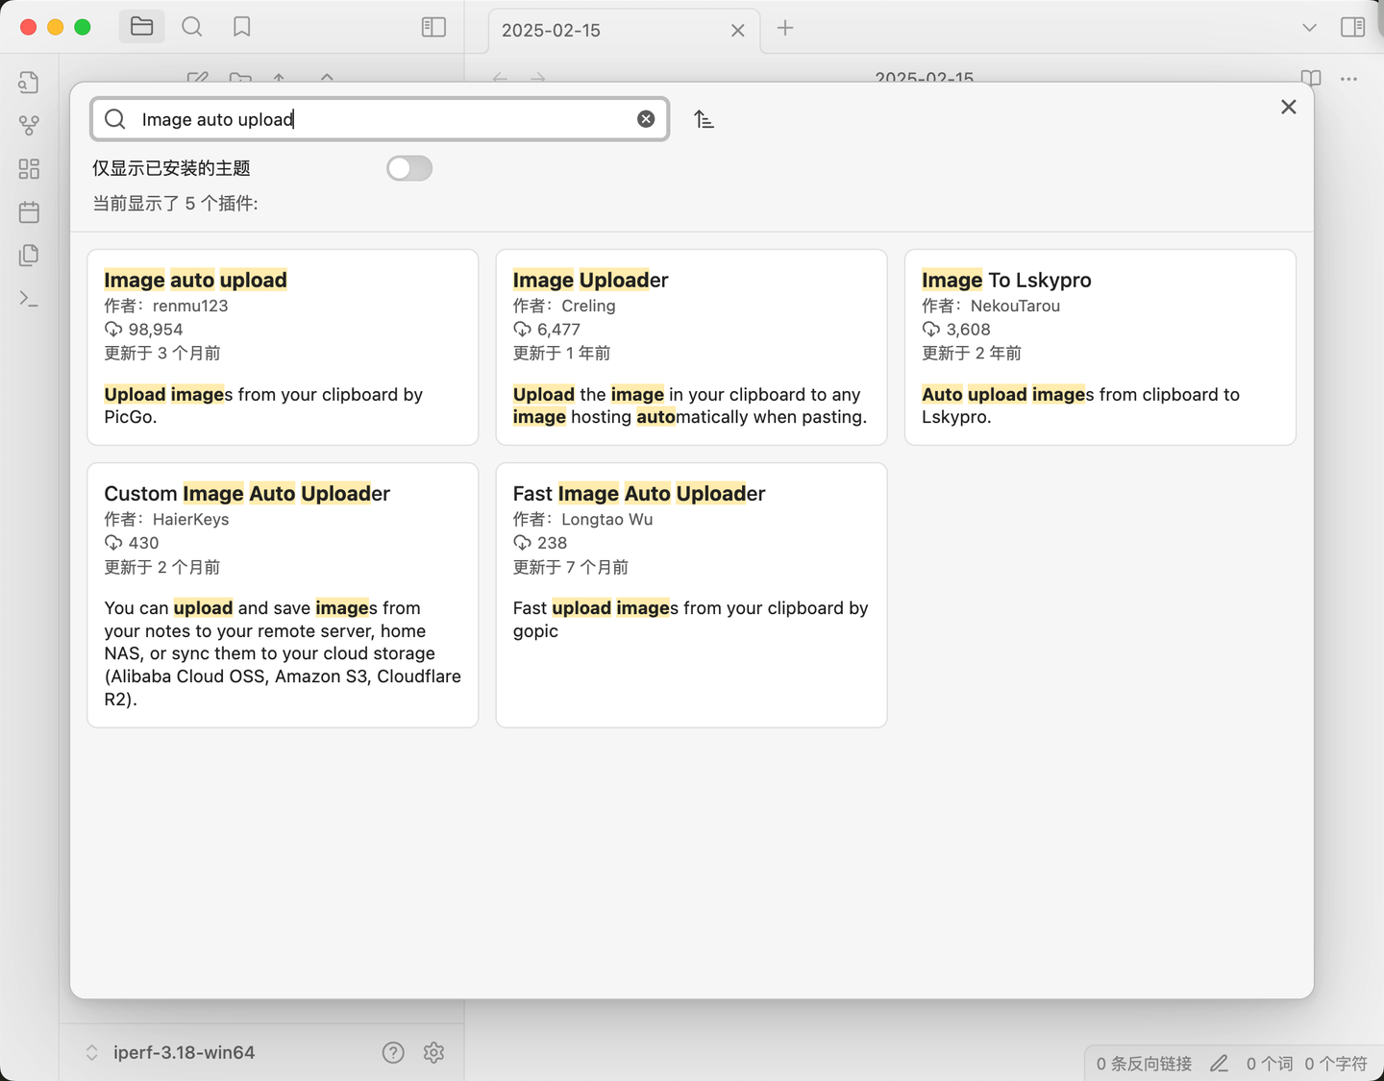Open global search from the top toolbar
Image resolution: width=1384 pixels, height=1081 pixels.
point(192,26)
